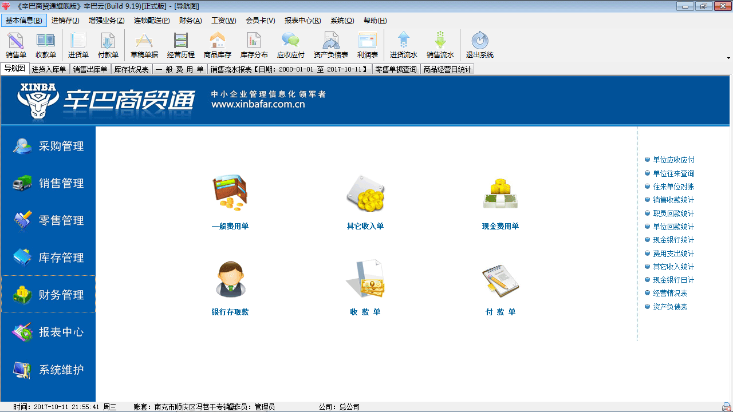This screenshot has height=412, width=733.
Task: Click the www.xinbafar.com.cn banner URL
Action: click(x=258, y=105)
